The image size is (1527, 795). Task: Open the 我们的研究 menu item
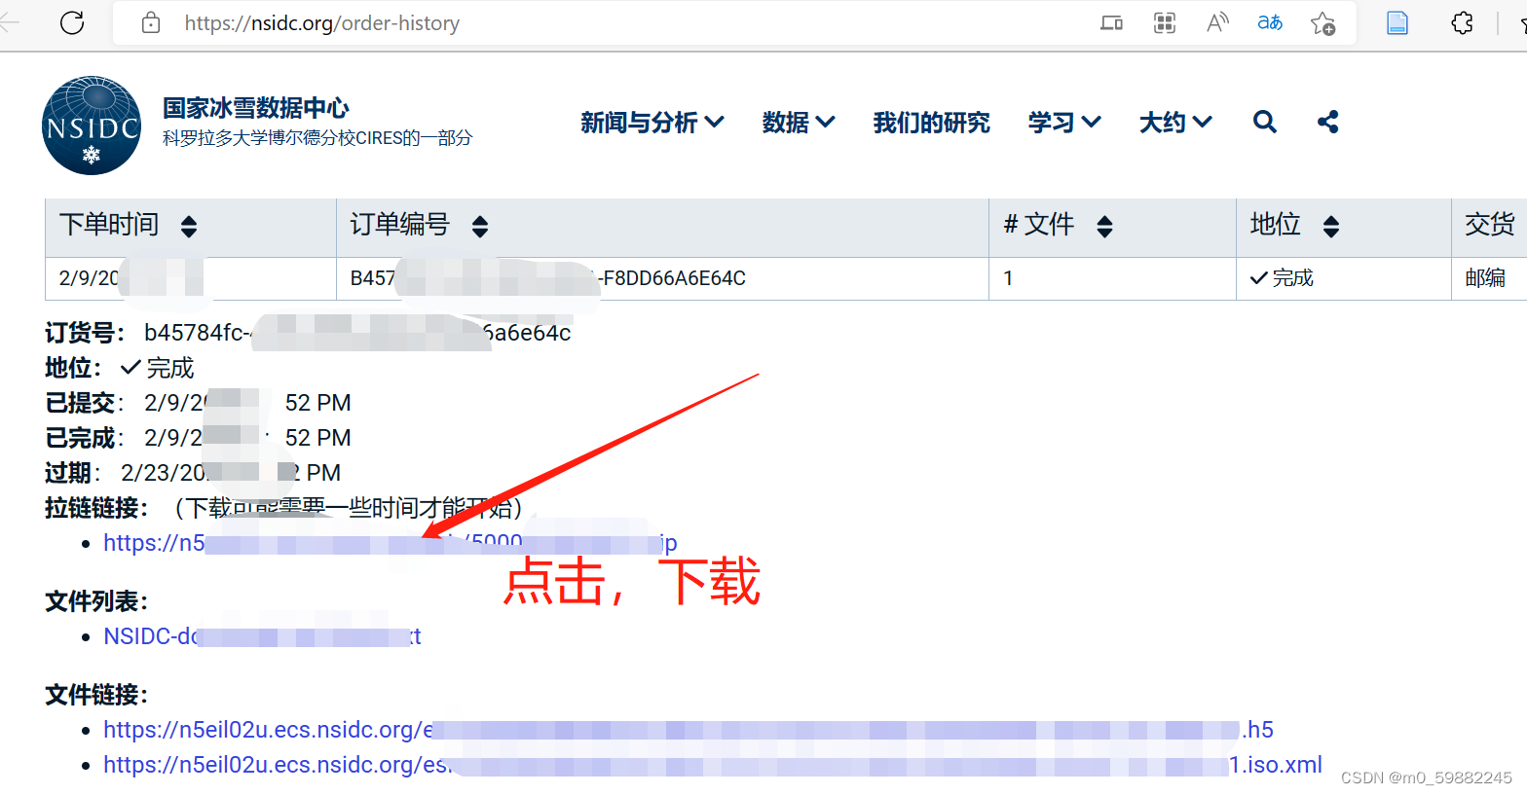[931, 122]
